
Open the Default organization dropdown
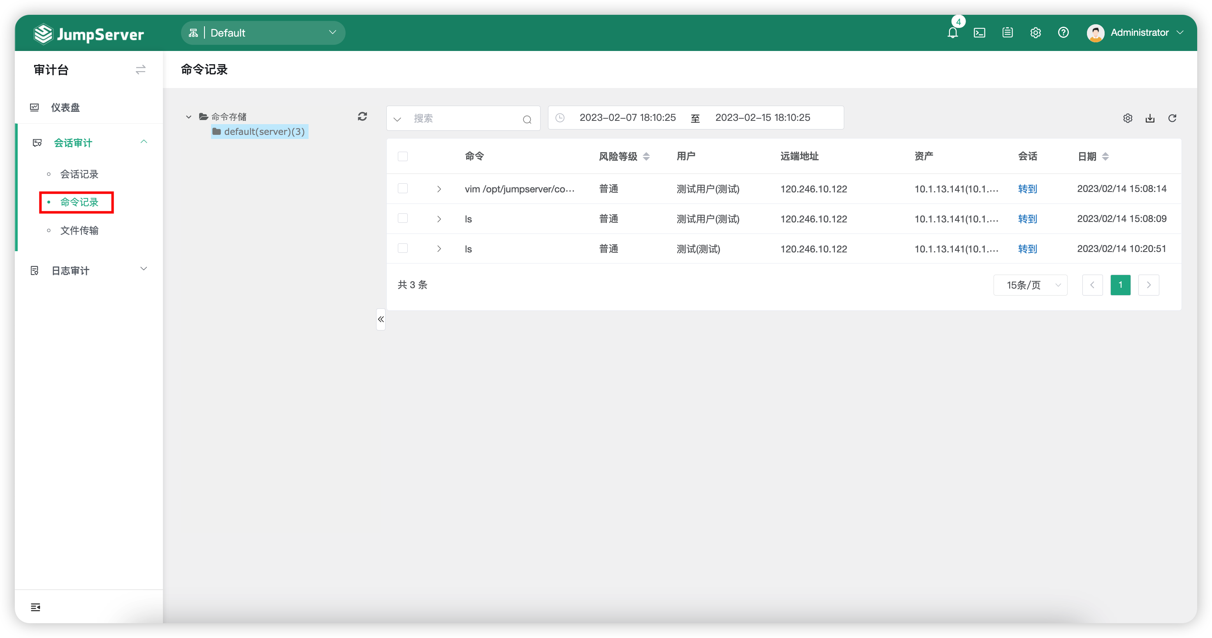tap(263, 33)
